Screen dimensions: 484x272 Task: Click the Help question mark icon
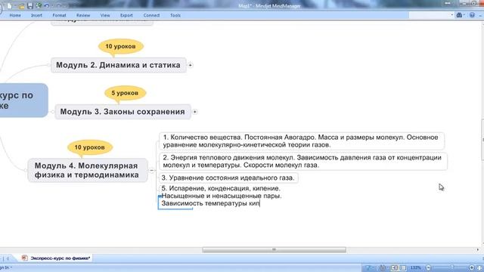pos(472,15)
